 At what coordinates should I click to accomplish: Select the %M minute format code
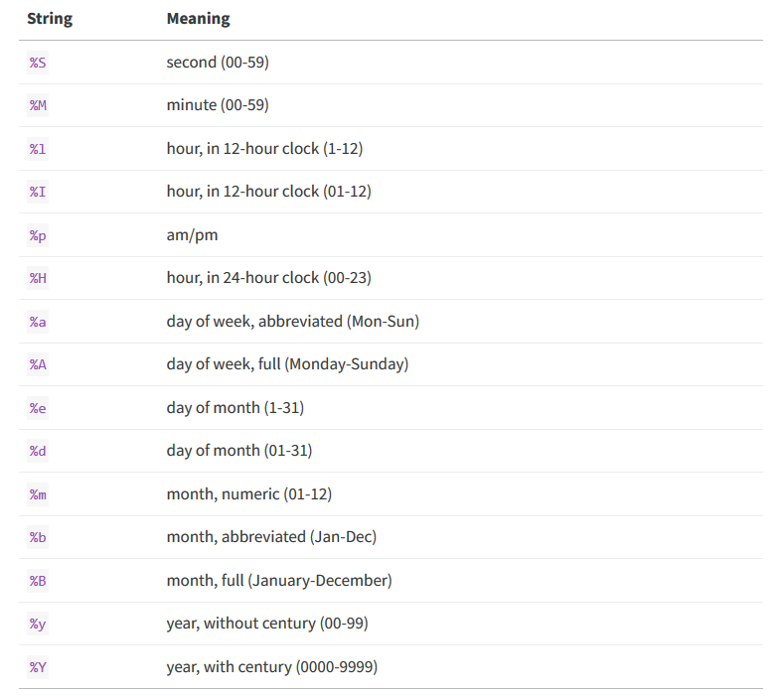coord(38,105)
